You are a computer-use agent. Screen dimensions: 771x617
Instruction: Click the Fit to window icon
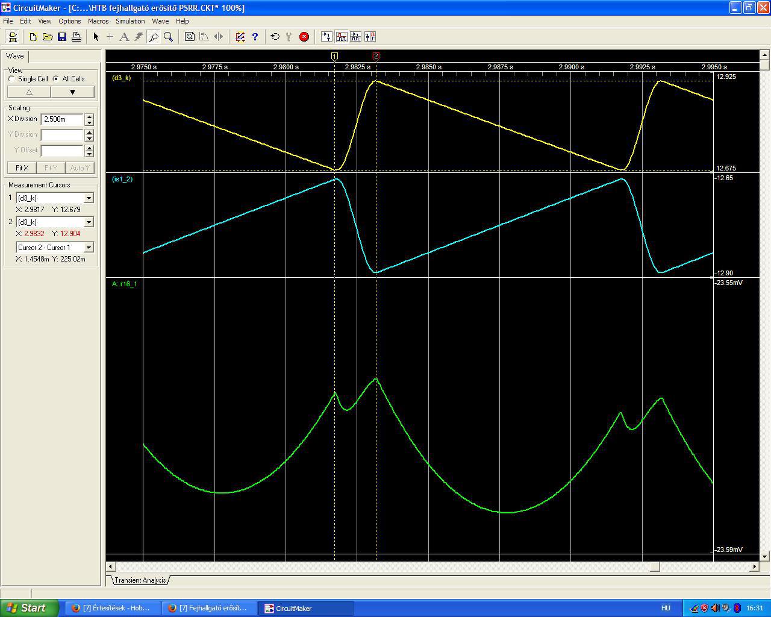tap(189, 37)
